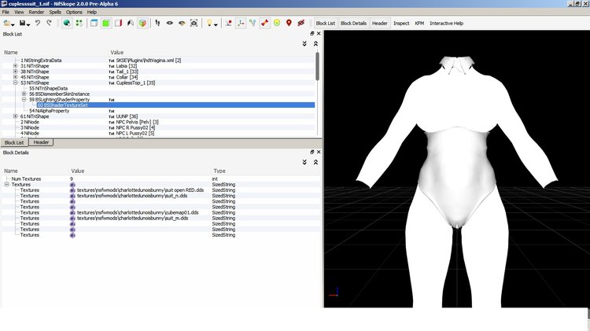Open the Load icon dropdown arrow
The height and width of the screenshot is (331, 590).
point(13,25)
